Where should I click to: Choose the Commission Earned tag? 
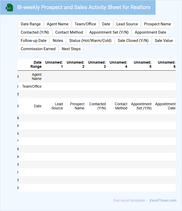click(x=38, y=49)
